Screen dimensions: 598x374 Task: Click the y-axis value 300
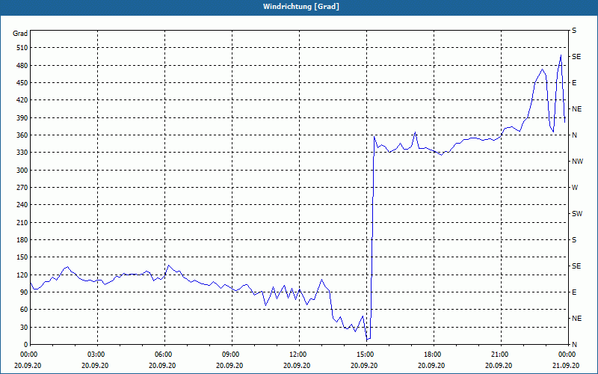click(x=22, y=170)
